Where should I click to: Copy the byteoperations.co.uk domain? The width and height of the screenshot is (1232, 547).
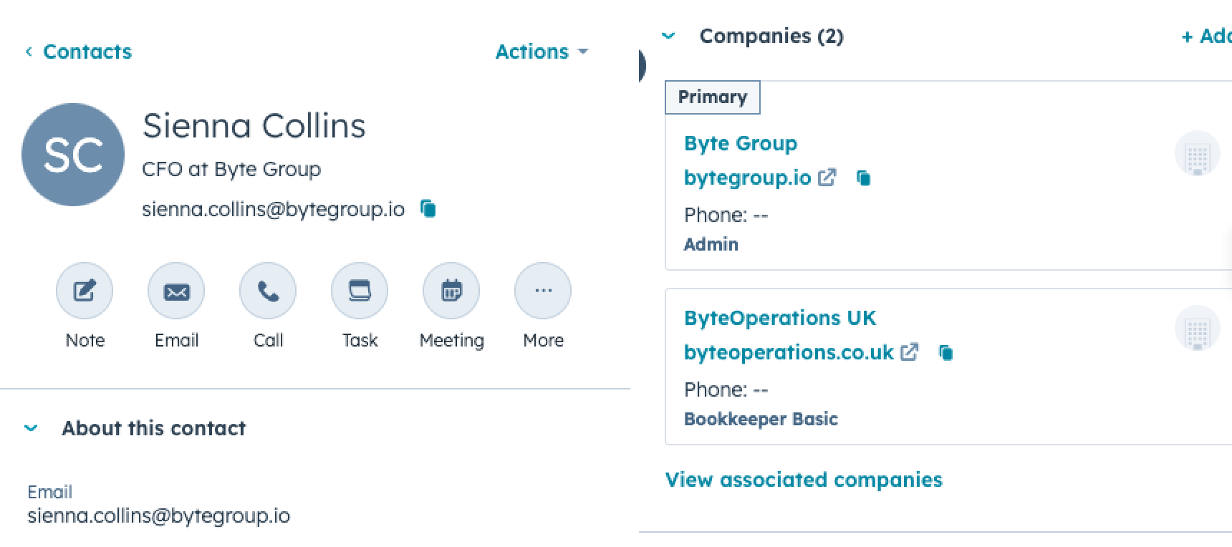pos(945,352)
